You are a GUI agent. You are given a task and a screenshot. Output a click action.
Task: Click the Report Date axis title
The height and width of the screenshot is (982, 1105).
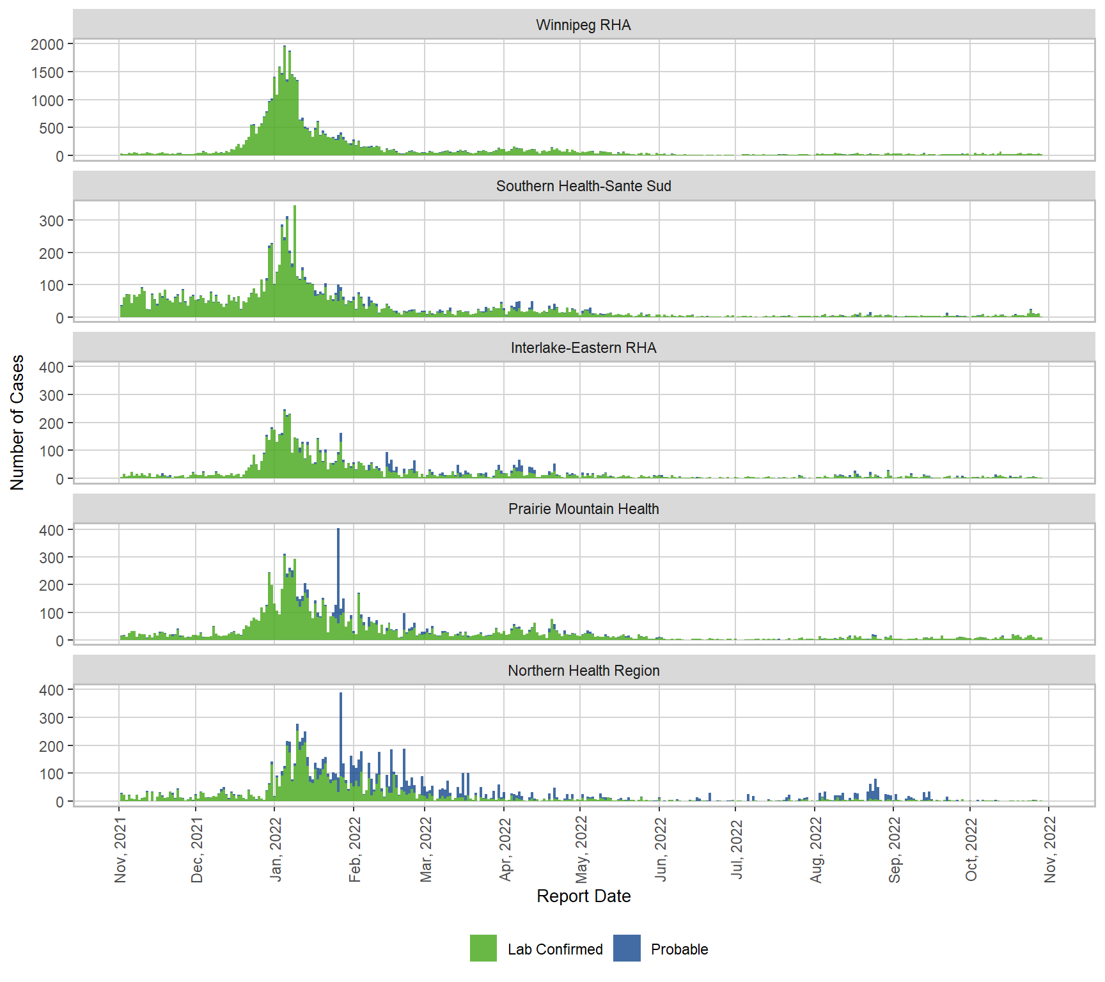(583, 896)
